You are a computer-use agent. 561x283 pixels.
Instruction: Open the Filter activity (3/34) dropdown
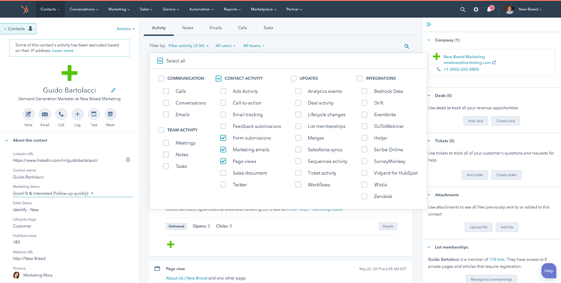click(x=188, y=46)
